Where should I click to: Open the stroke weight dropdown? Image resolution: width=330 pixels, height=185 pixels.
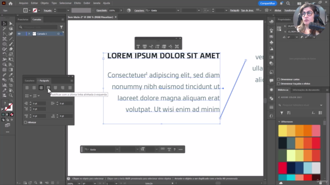[68, 10]
